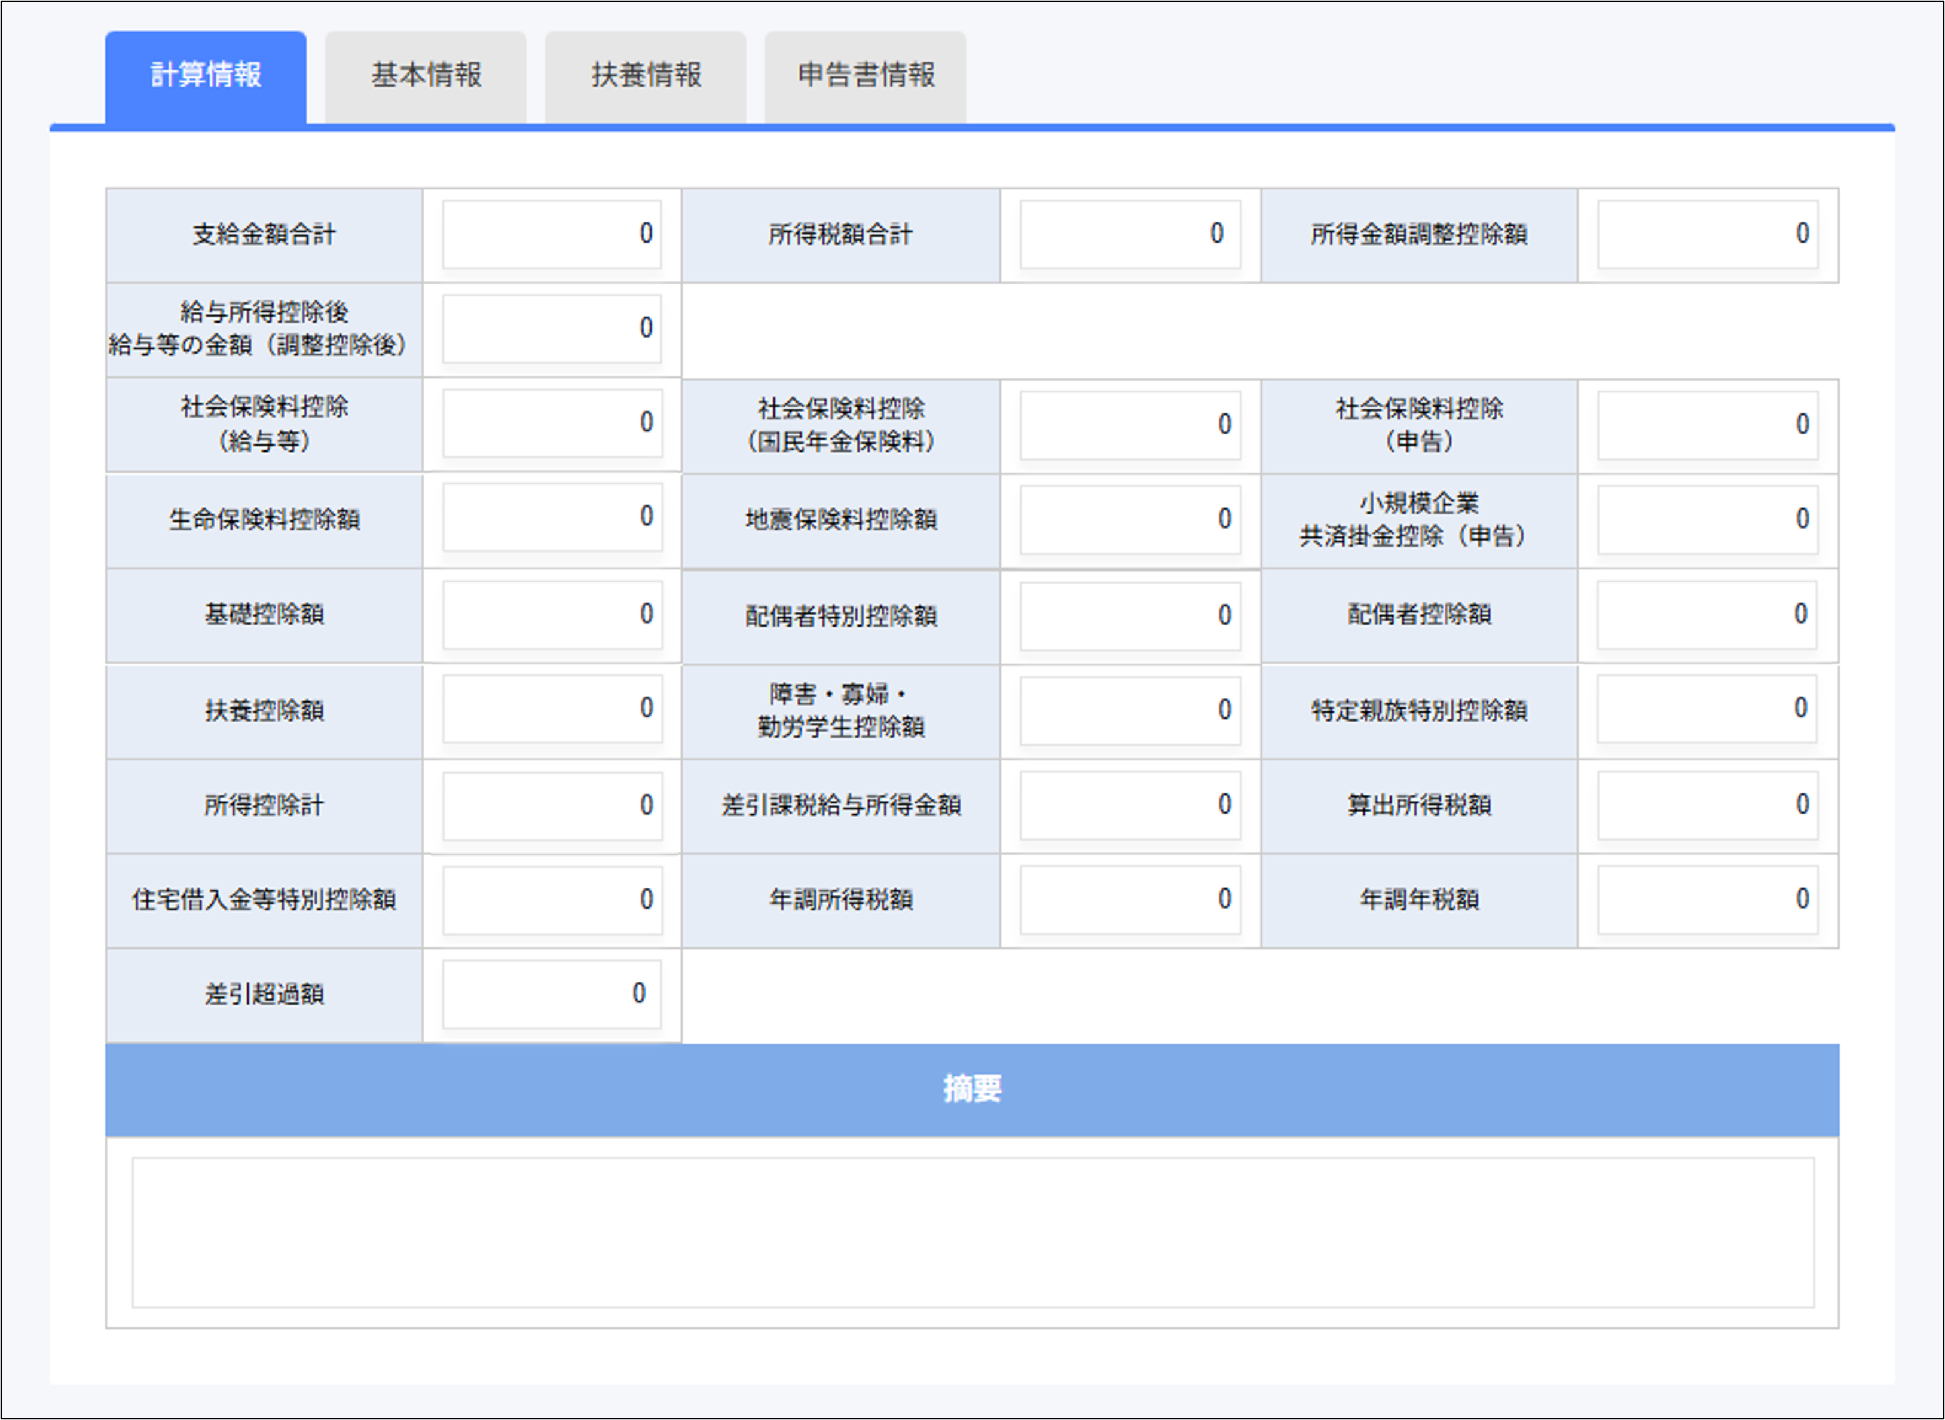Select the 申告書情報 tab
1945x1420 pixels.
(x=865, y=76)
